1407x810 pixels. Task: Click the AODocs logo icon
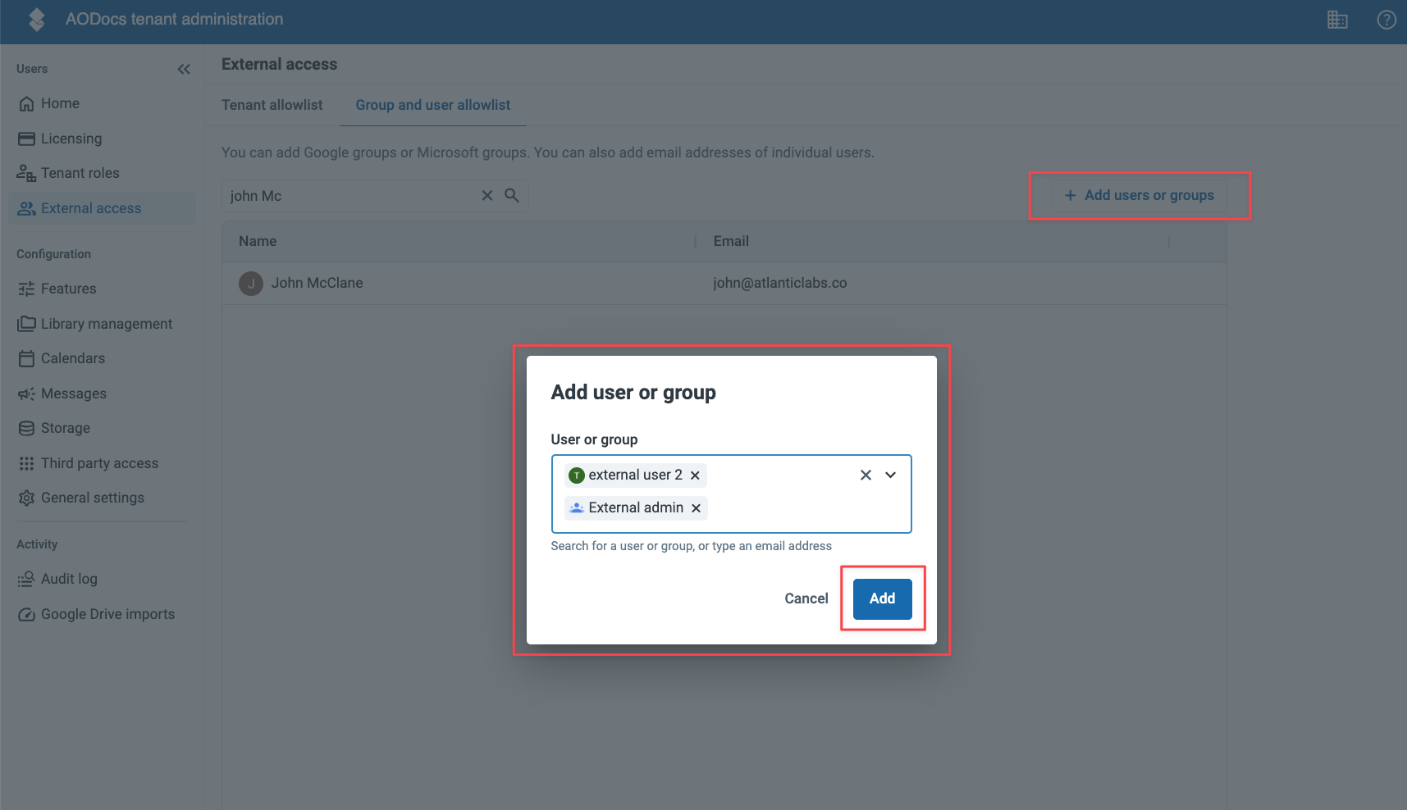36,19
